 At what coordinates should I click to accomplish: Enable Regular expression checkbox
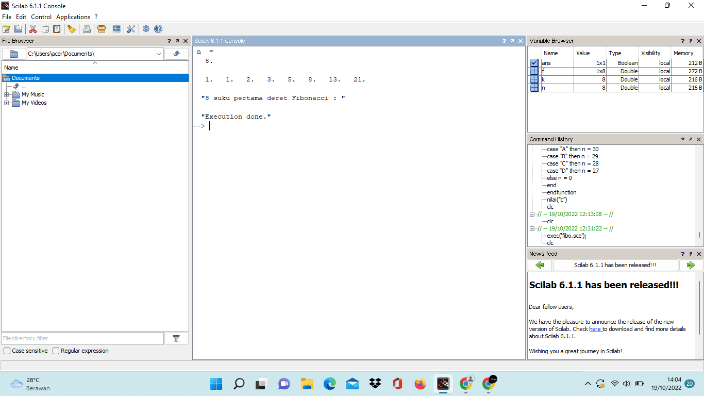[x=56, y=351]
